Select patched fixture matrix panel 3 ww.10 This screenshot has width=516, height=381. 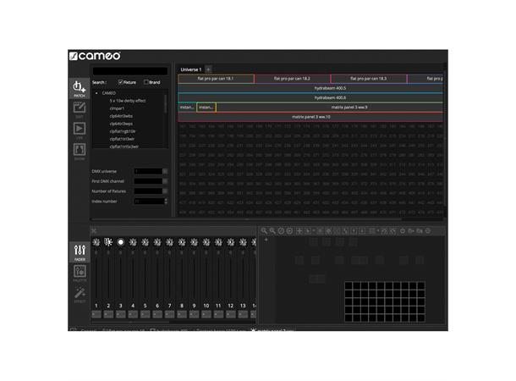[310, 117]
